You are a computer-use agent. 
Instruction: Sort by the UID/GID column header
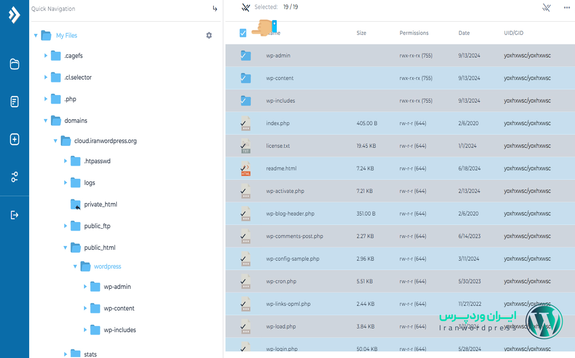(513, 33)
